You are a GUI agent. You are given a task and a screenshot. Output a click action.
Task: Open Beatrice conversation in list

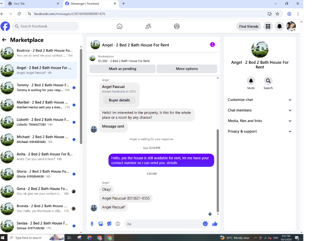[38, 53]
